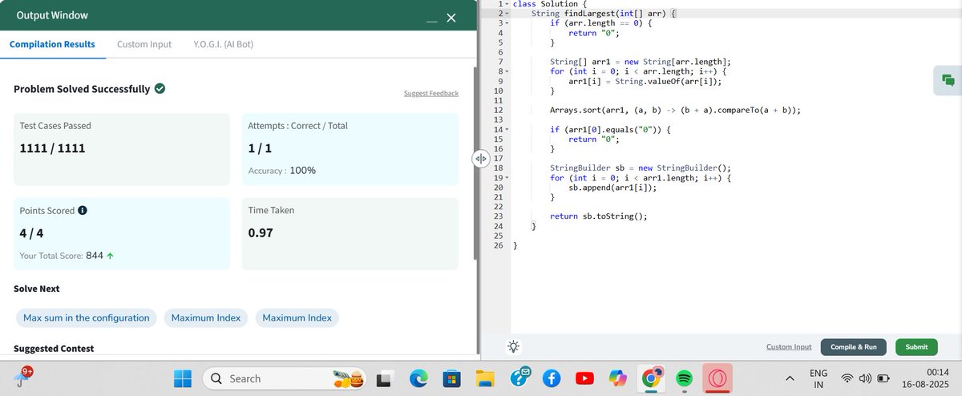The image size is (962, 396).
Task: Click the lightbulb hint icon
Action: pos(513,346)
